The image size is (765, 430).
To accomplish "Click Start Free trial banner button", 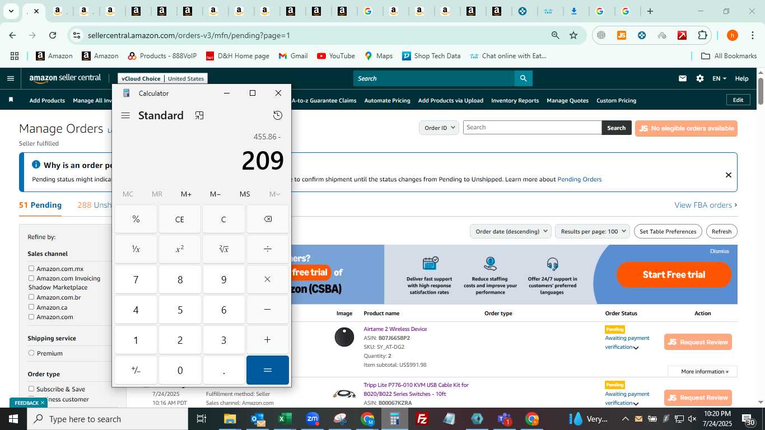I will 674,274.
